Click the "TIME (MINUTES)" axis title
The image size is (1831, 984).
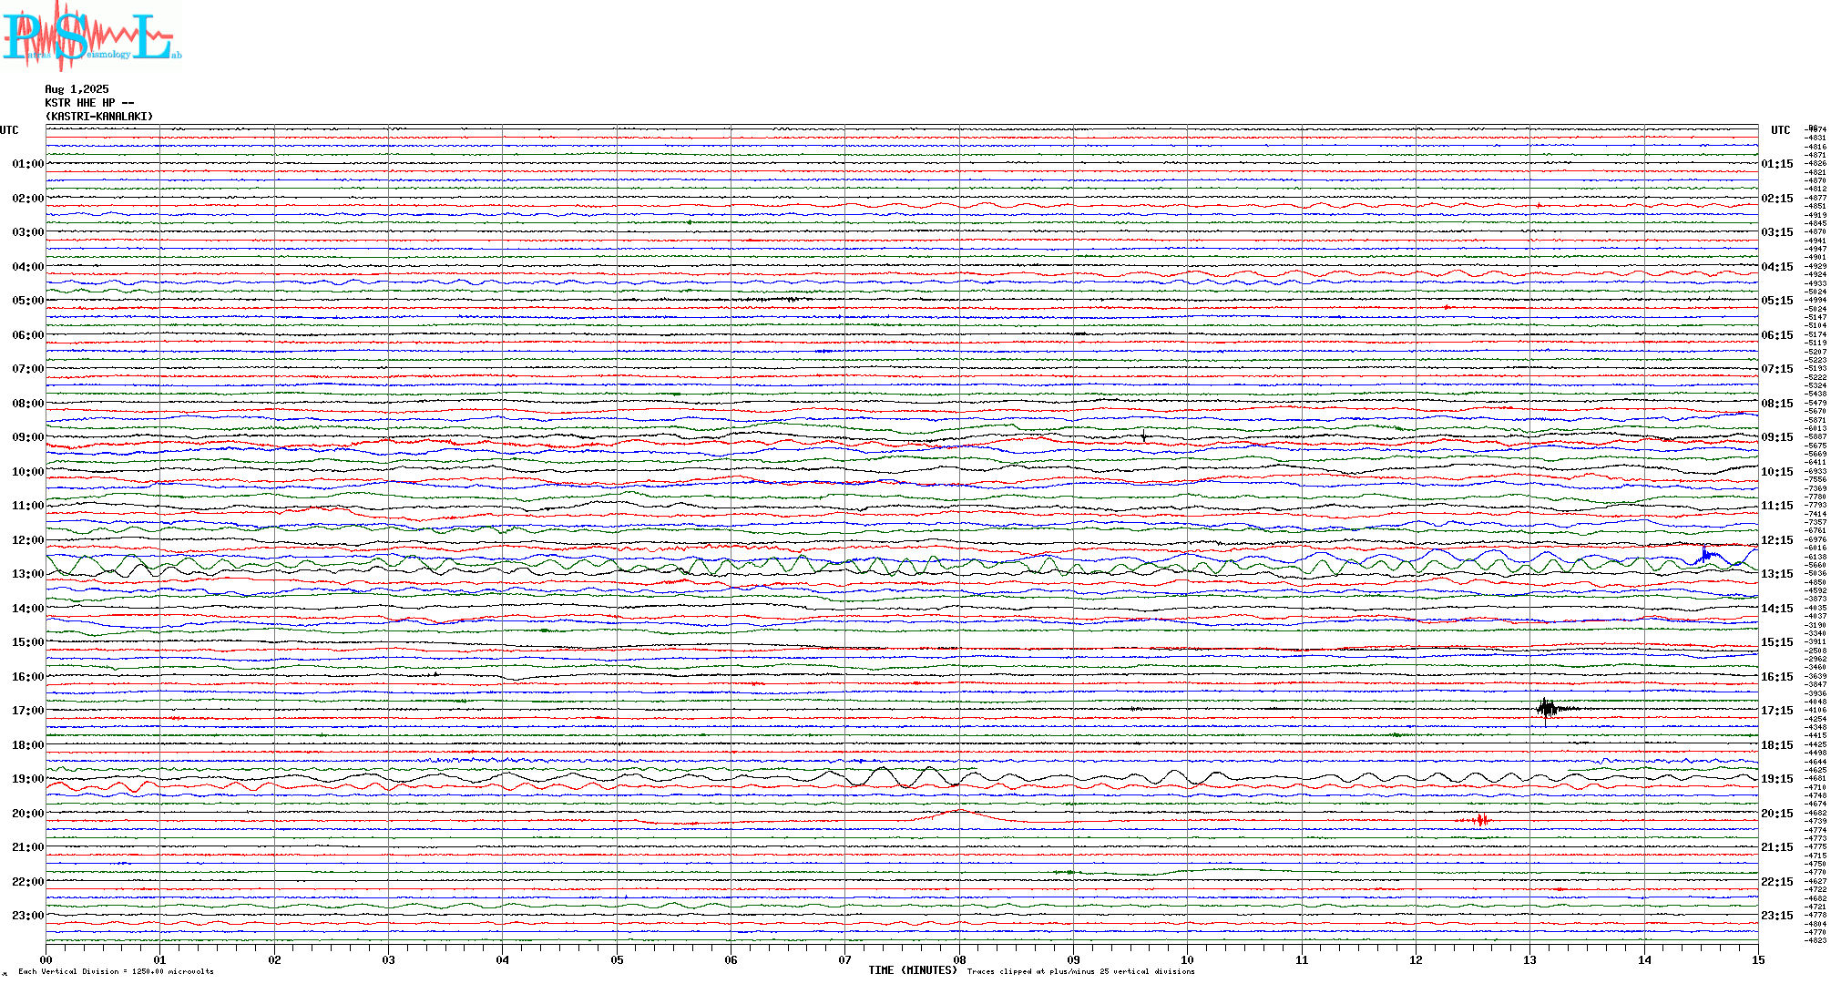pos(913,970)
